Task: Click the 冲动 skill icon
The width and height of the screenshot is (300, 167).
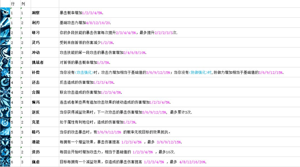Action: 5,52
